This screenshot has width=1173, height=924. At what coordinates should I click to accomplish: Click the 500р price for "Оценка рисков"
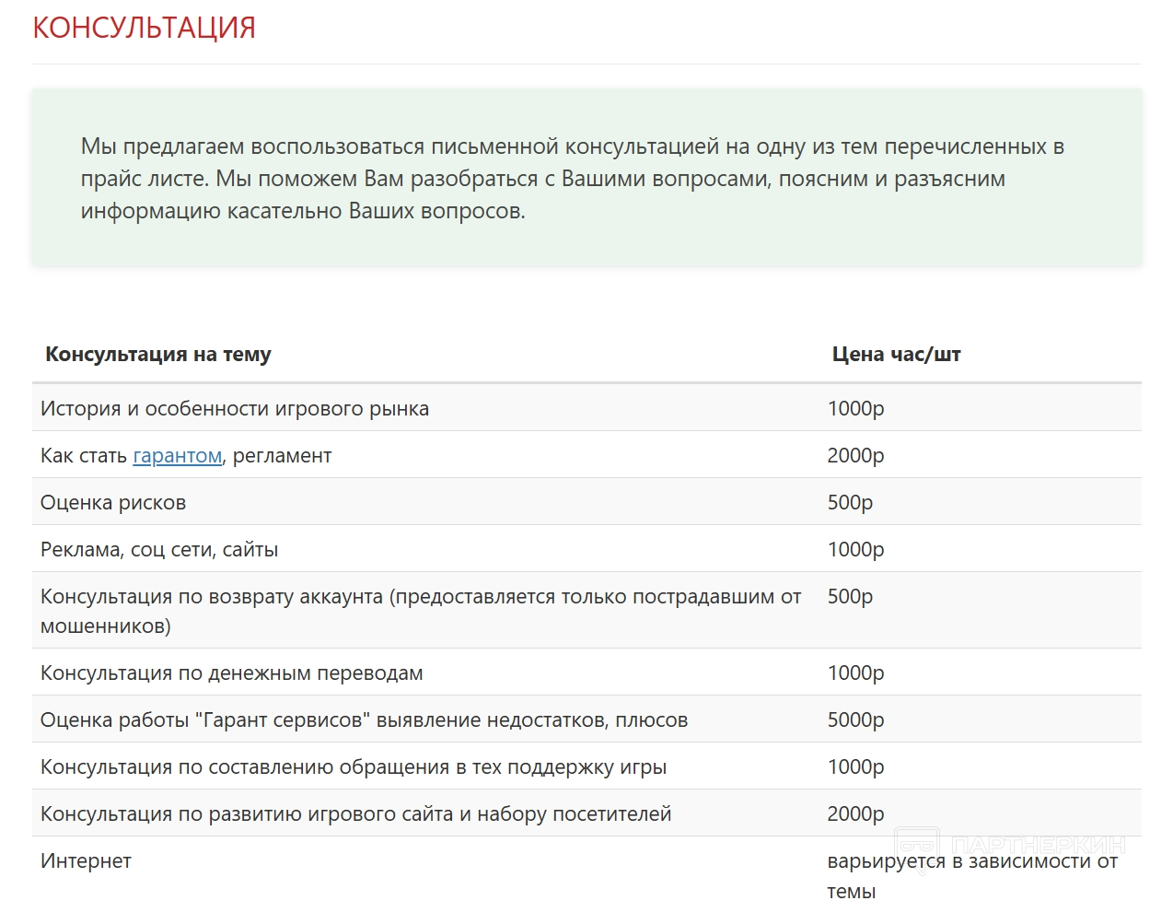[850, 503]
